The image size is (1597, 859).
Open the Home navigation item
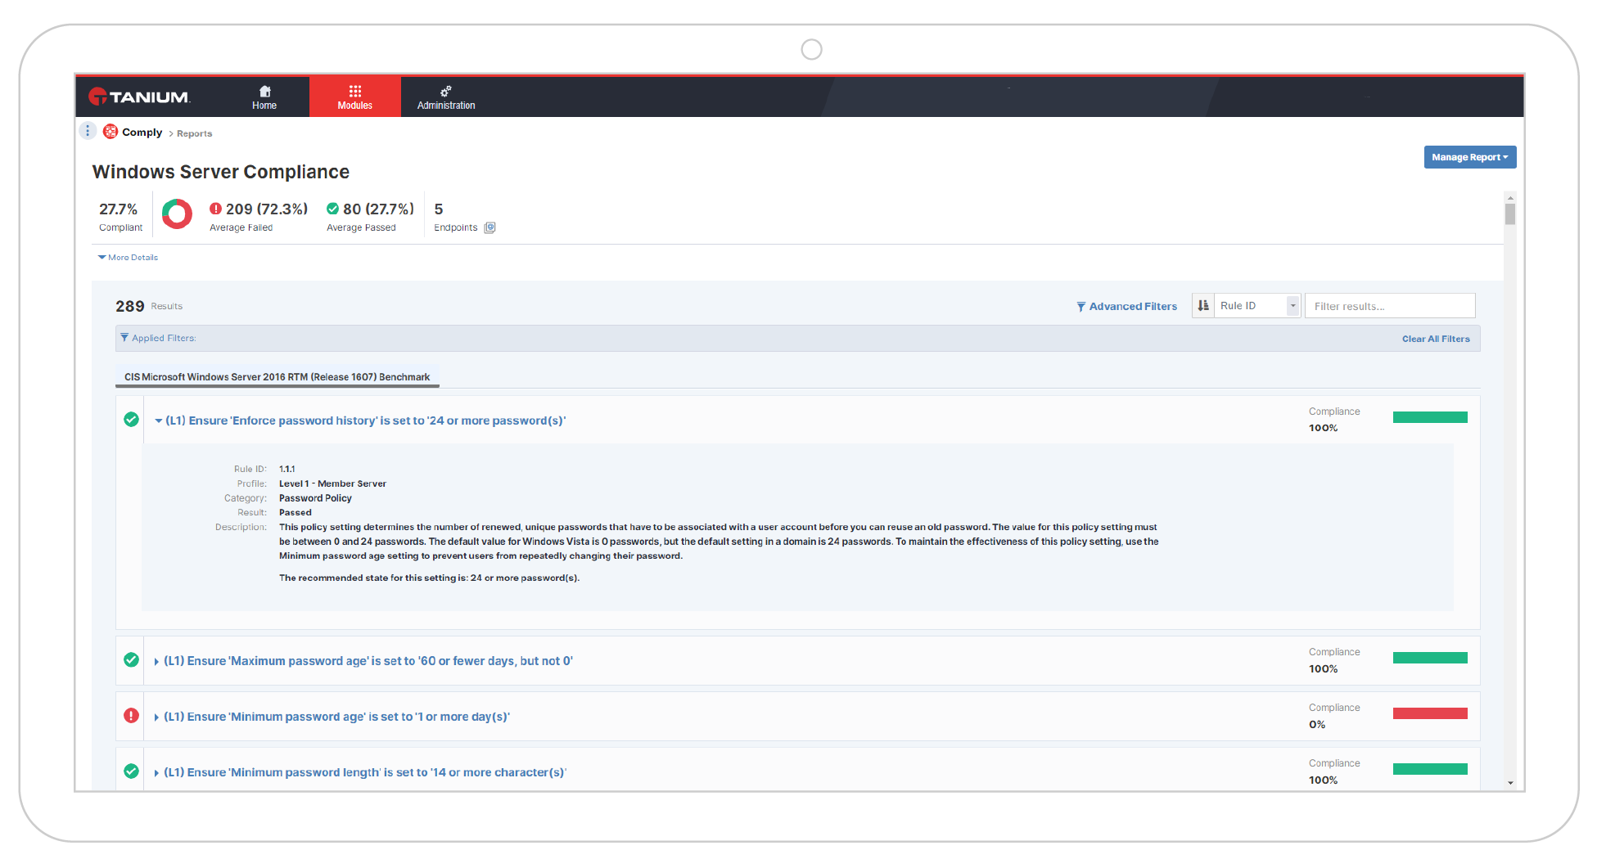(x=264, y=97)
